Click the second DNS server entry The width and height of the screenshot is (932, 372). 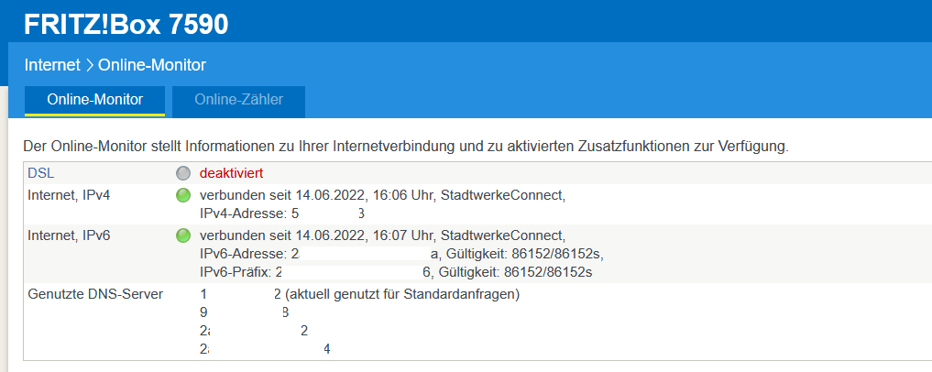point(245,312)
